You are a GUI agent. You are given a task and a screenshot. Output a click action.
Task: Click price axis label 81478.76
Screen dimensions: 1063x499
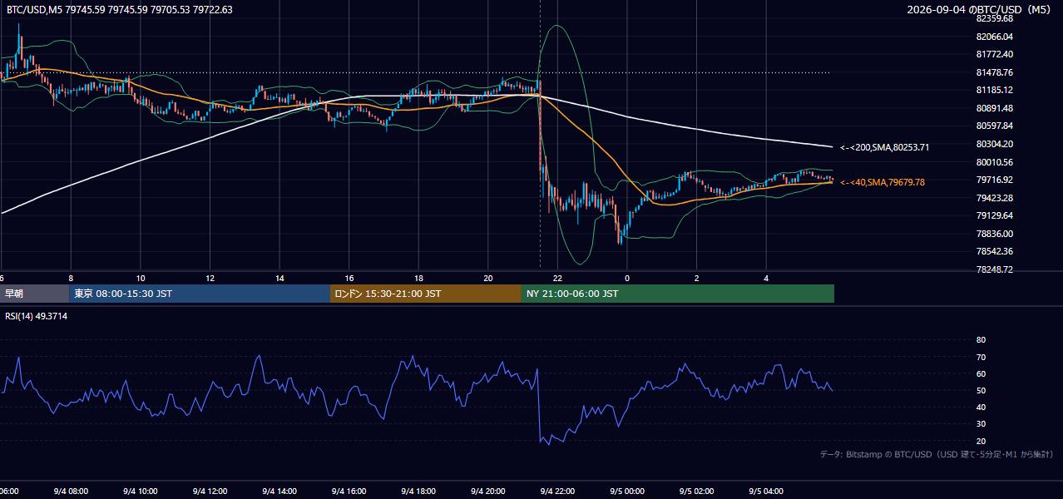[x=994, y=72]
